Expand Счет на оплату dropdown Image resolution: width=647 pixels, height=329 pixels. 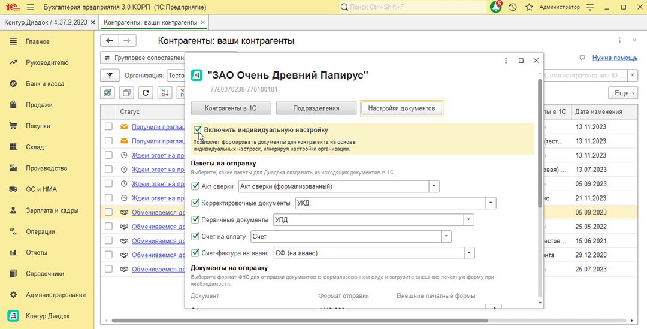click(446, 237)
